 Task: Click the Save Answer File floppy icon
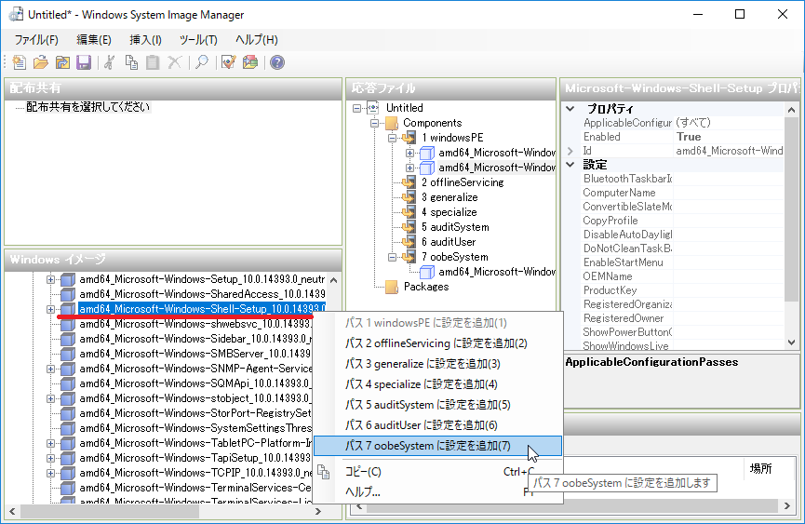click(83, 62)
